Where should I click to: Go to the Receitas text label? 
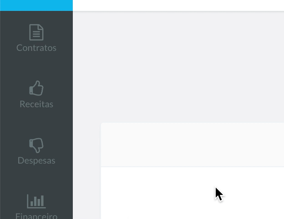tap(36, 104)
